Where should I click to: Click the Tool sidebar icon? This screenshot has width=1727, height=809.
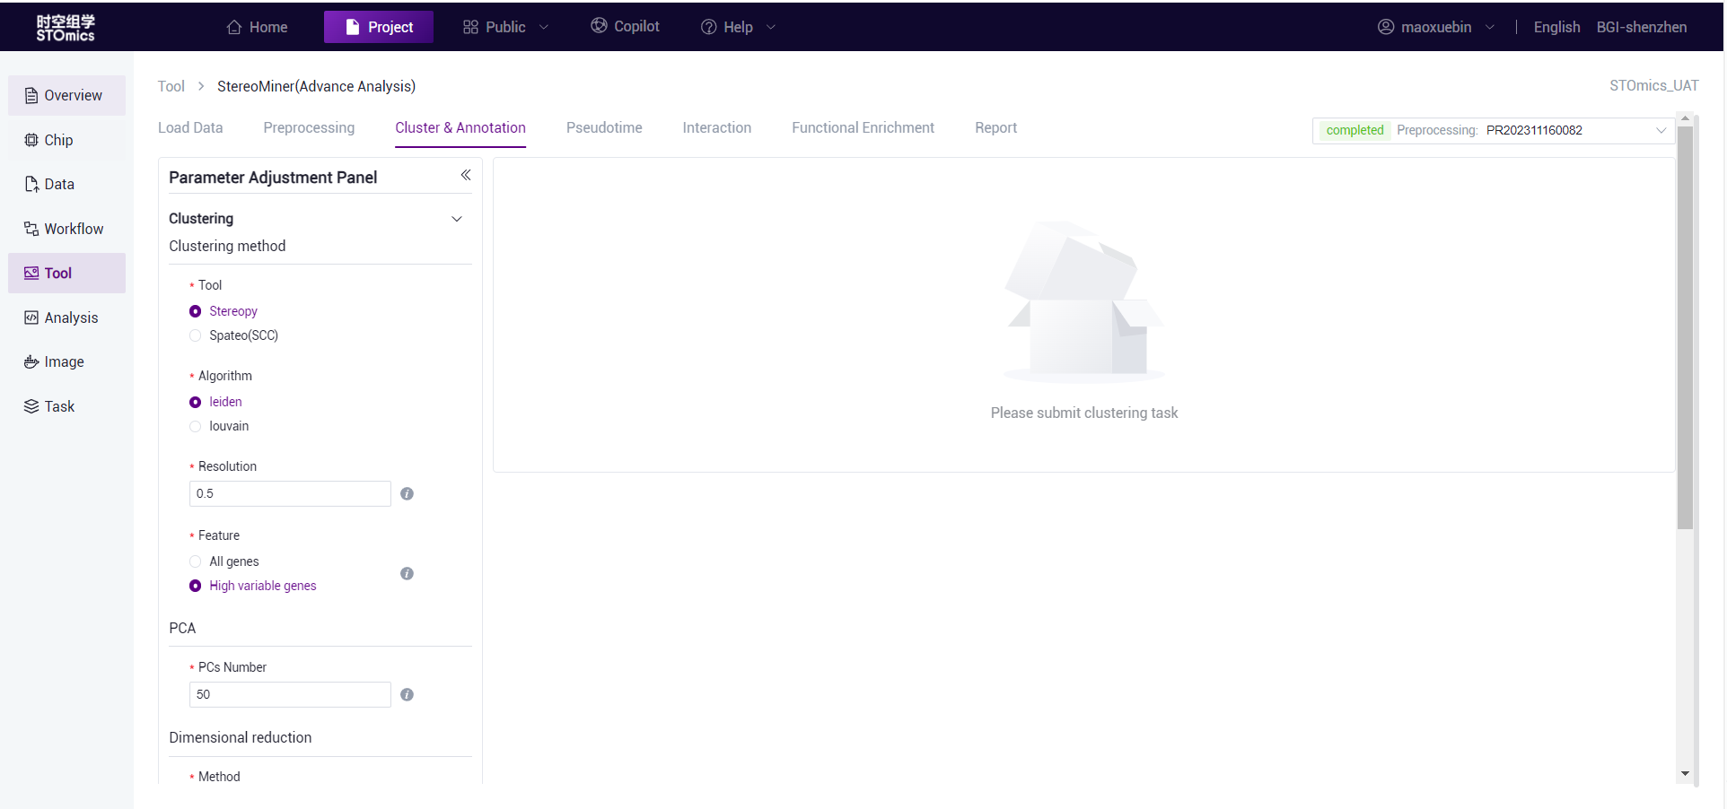(x=31, y=273)
